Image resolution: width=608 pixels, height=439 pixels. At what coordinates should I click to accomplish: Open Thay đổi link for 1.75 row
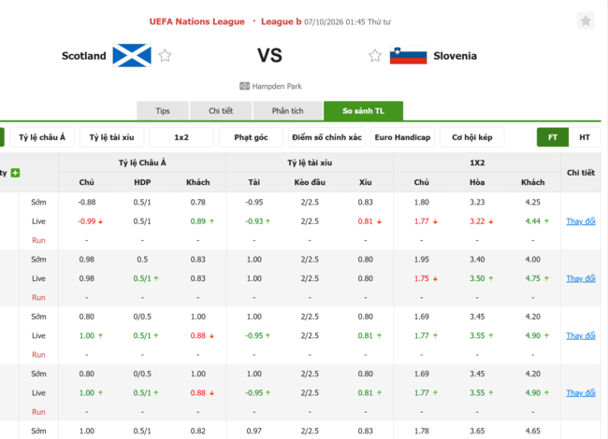[581, 278]
